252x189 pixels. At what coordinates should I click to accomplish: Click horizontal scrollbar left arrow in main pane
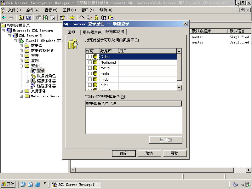[x=73, y=170]
